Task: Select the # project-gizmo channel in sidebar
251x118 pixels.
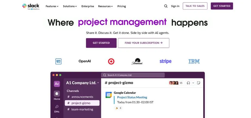Action: (82, 103)
